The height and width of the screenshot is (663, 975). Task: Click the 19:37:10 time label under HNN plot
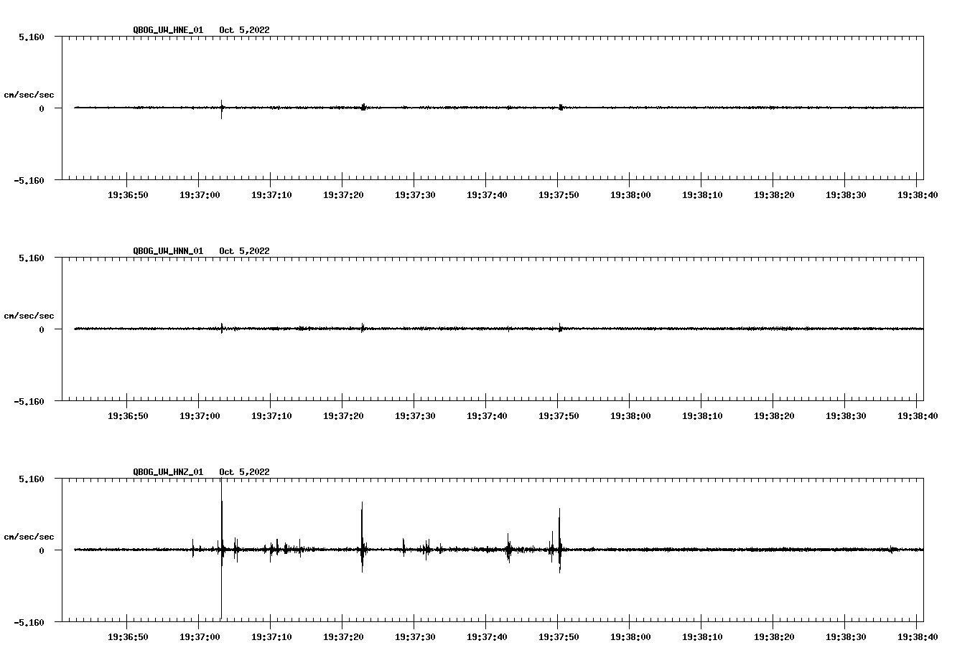(x=271, y=416)
